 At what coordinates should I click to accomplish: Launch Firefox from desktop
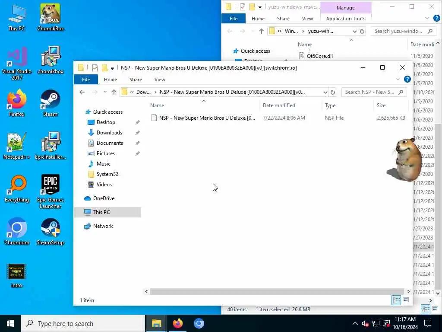coord(17,103)
